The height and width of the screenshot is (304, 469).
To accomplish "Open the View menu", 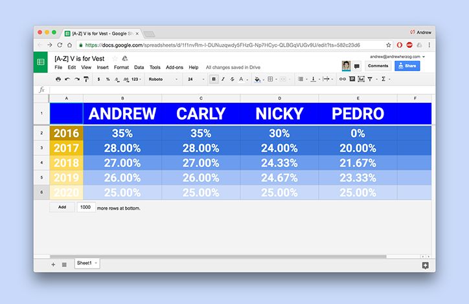I will [86, 67].
